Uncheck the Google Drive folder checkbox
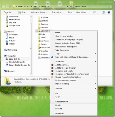The image size is (115, 117). (x=37, y=31)
